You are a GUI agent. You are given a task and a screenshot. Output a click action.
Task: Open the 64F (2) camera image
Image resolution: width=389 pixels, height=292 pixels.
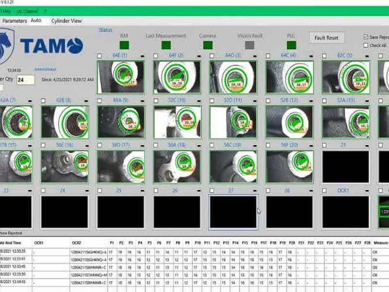[177, 77]
